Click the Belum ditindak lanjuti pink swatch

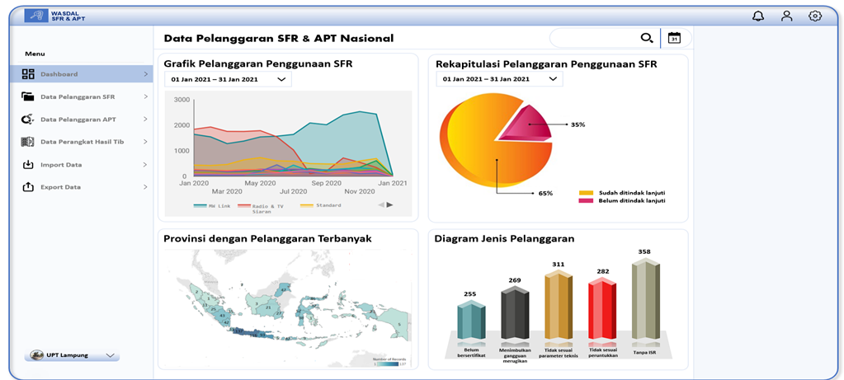[586, 200]
